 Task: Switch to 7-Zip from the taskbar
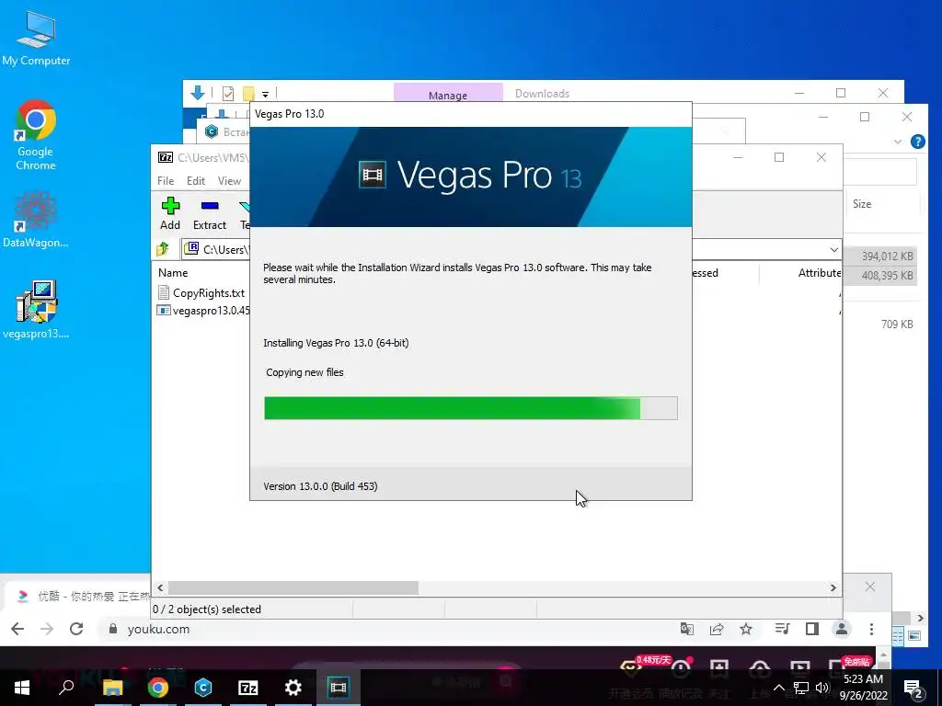pyautogui.click(x=248, y=687)
